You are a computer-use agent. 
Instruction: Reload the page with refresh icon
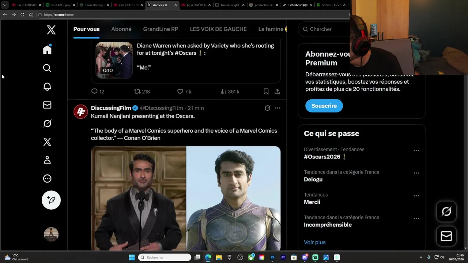coord(22,15)
